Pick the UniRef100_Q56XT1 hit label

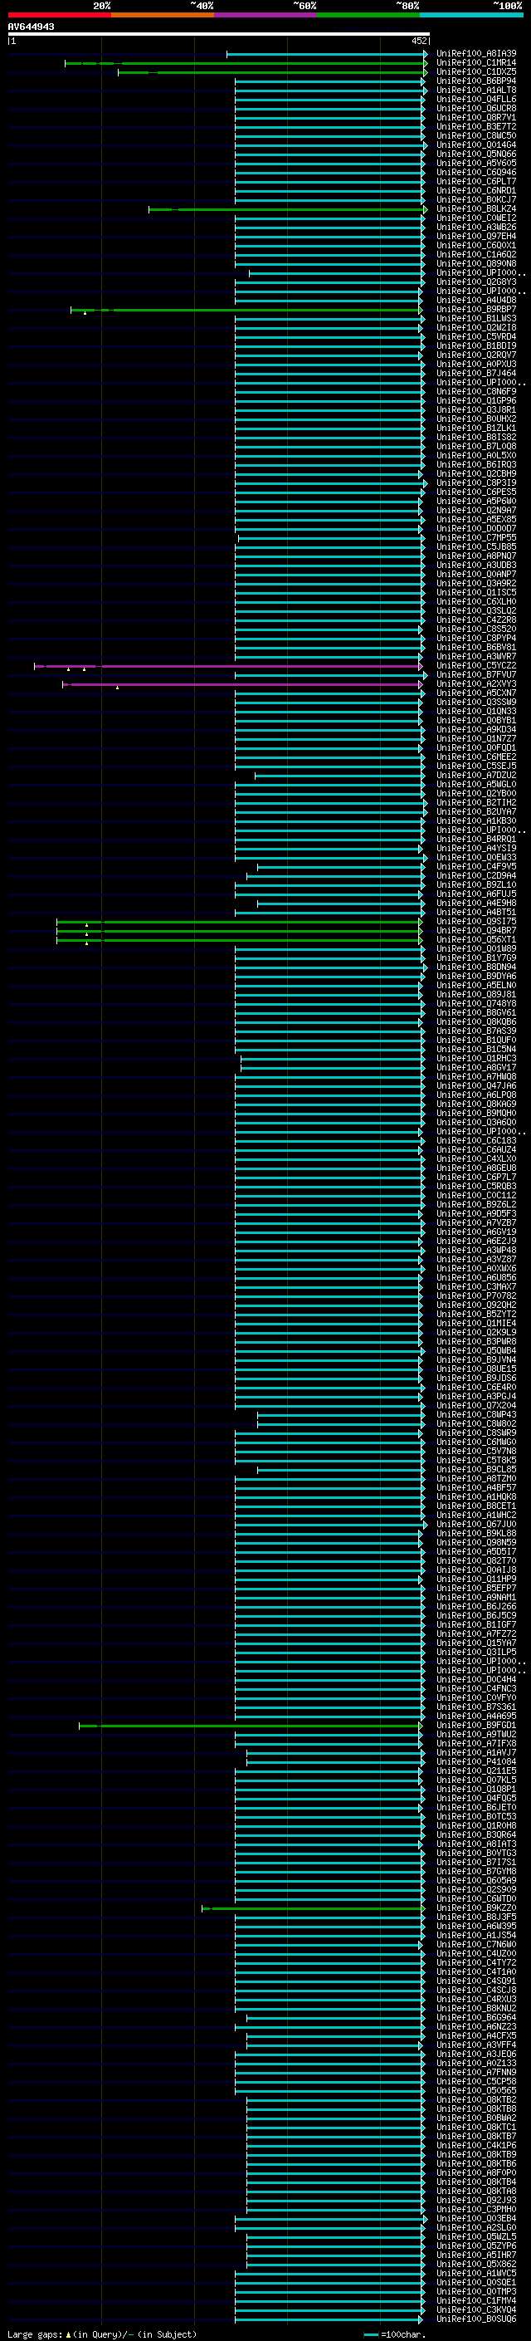pos(475,940)
